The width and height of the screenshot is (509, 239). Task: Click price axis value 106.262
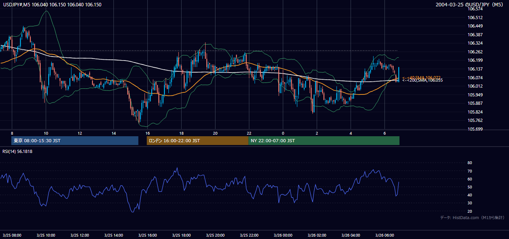476,52
